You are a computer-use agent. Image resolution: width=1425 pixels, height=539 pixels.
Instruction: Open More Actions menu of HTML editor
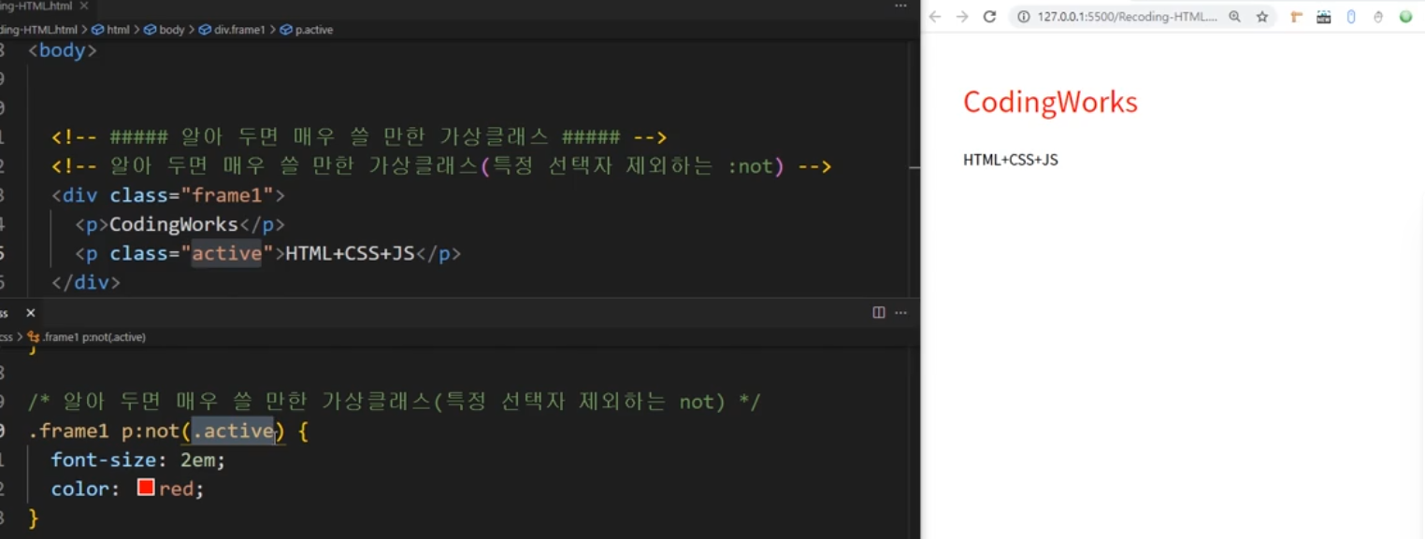[900, 6]
